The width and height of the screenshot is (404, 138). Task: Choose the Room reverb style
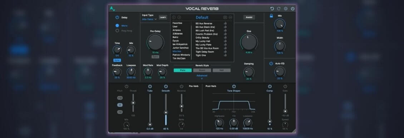[x=202, y=70]
